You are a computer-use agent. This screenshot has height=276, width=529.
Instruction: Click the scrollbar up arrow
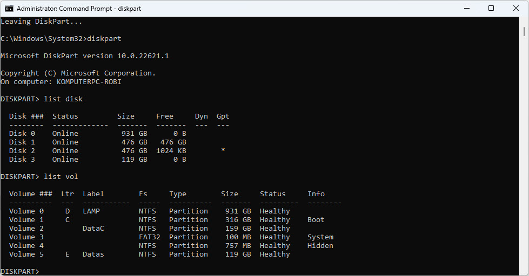tap(524, 22)
